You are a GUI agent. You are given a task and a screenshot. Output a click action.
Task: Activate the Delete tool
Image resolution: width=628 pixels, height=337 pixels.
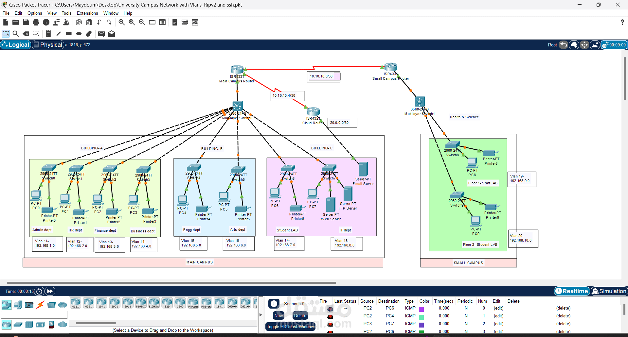(26, 33)
